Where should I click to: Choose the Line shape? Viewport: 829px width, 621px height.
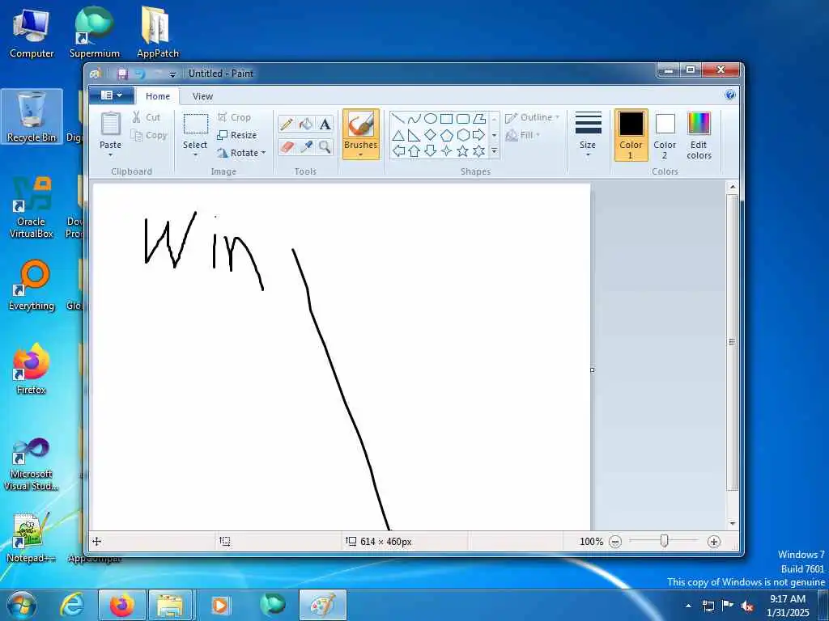(x=397, y=119)
